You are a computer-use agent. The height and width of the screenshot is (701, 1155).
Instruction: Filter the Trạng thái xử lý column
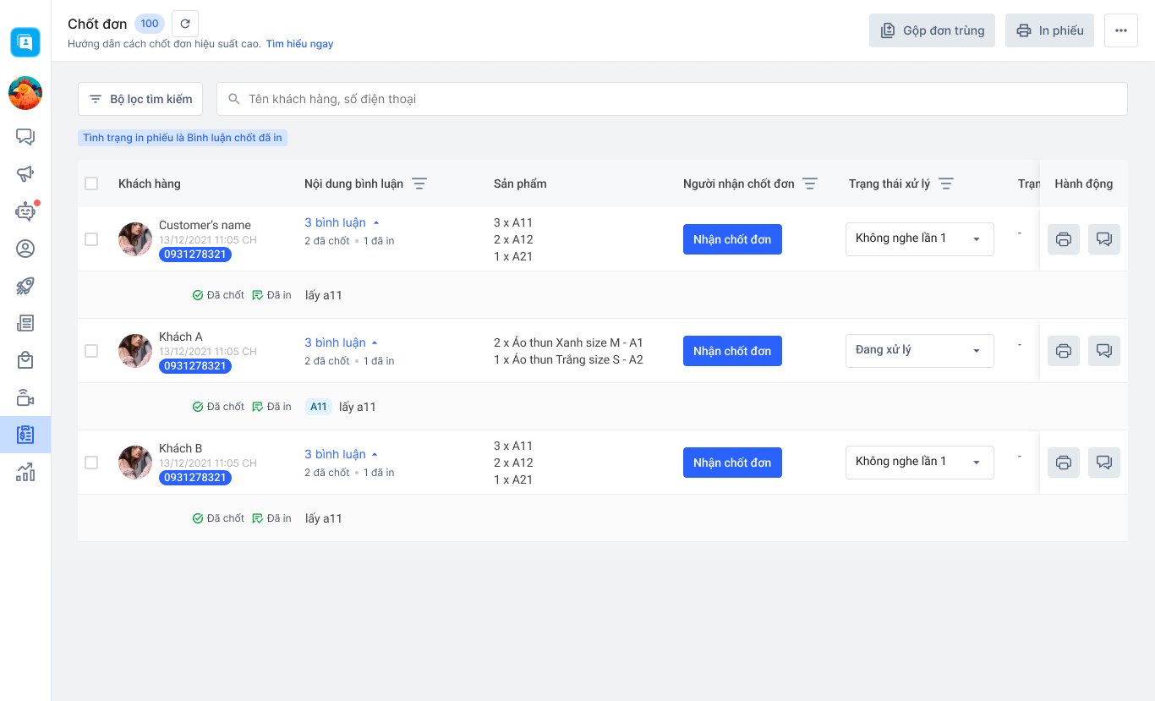(x=946, y=183)
